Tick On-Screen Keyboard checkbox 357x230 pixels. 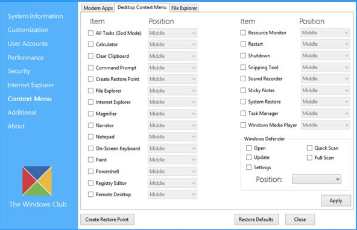(x=90, y=148)
